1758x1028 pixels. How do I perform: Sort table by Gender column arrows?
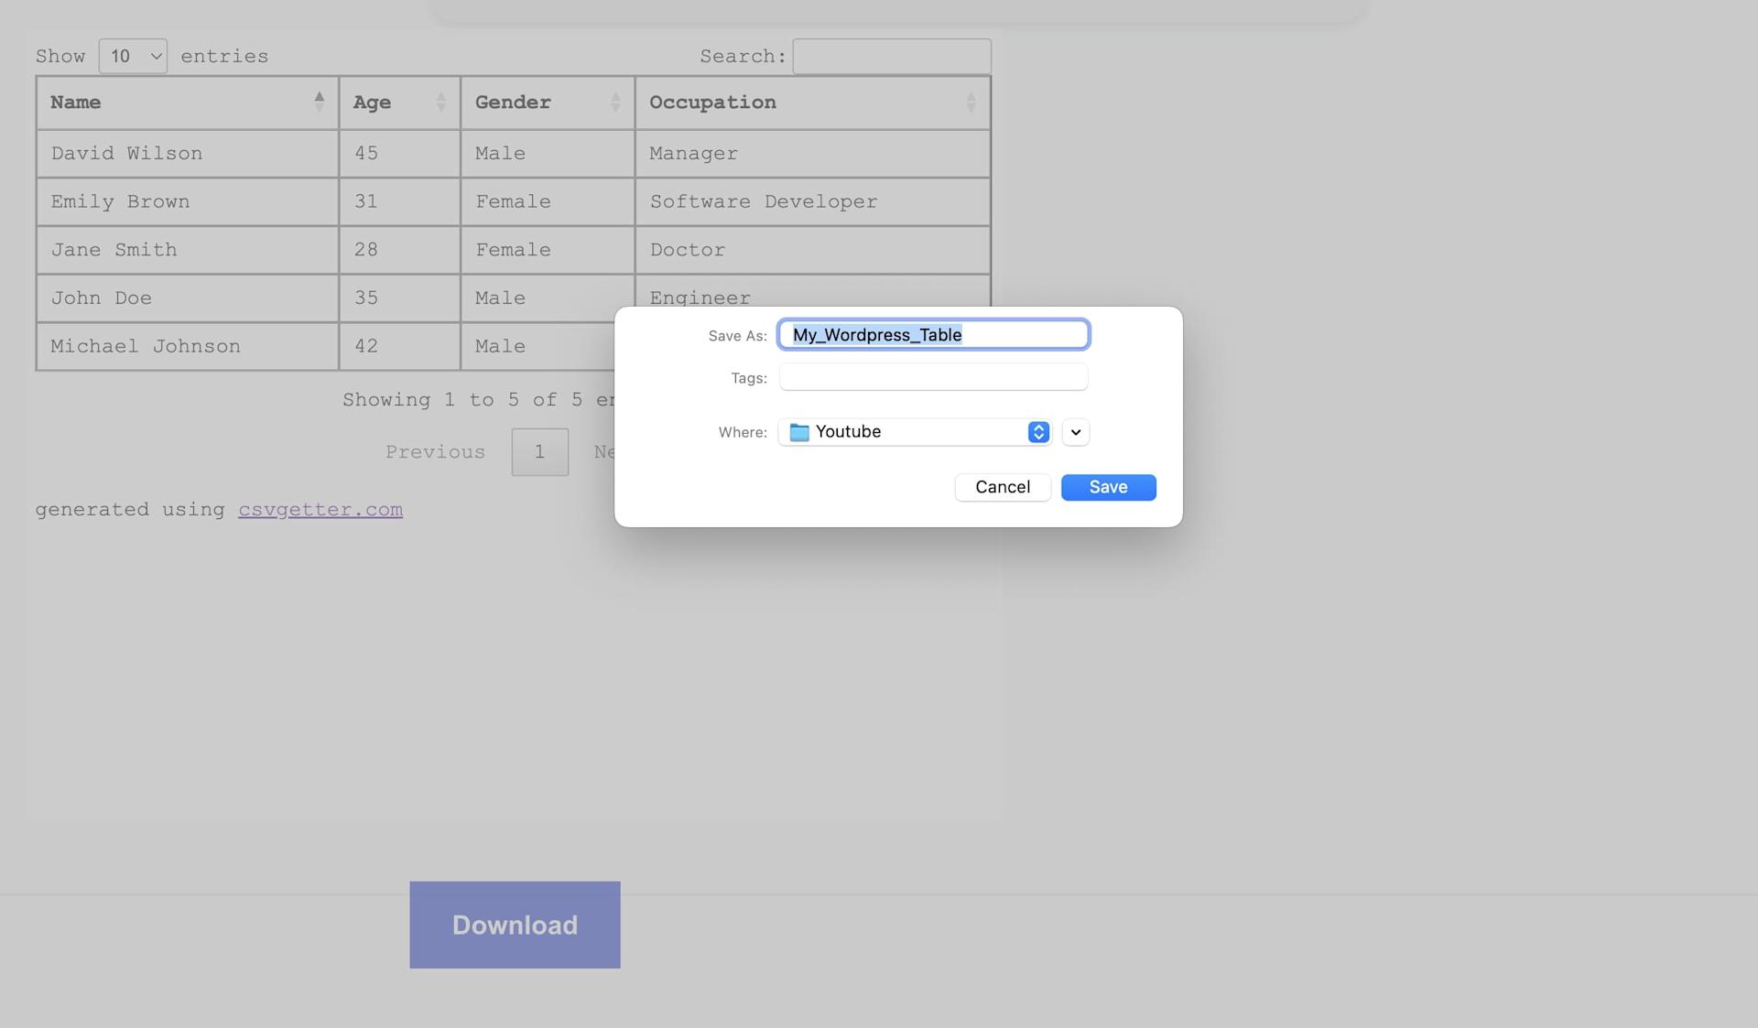point(615,102)
